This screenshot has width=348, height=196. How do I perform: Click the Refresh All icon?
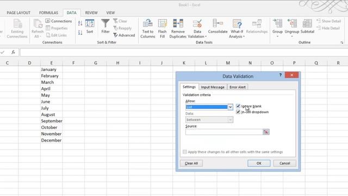click(38, 24)
